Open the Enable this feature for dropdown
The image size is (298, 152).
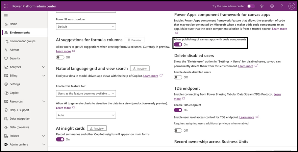[x=86, y=94]
